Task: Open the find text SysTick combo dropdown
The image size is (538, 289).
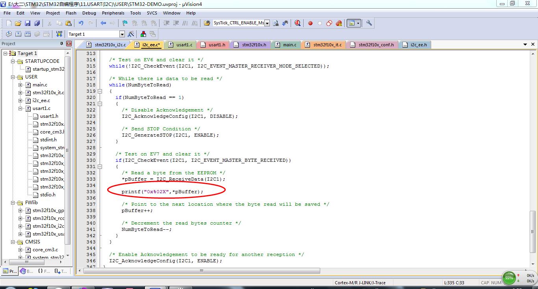Action: click(x=267, y=23)
